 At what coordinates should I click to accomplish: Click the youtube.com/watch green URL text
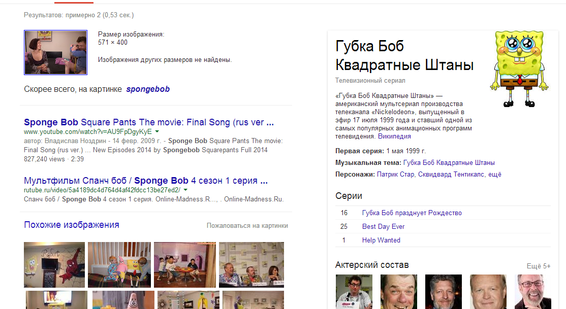click(88, 131)
